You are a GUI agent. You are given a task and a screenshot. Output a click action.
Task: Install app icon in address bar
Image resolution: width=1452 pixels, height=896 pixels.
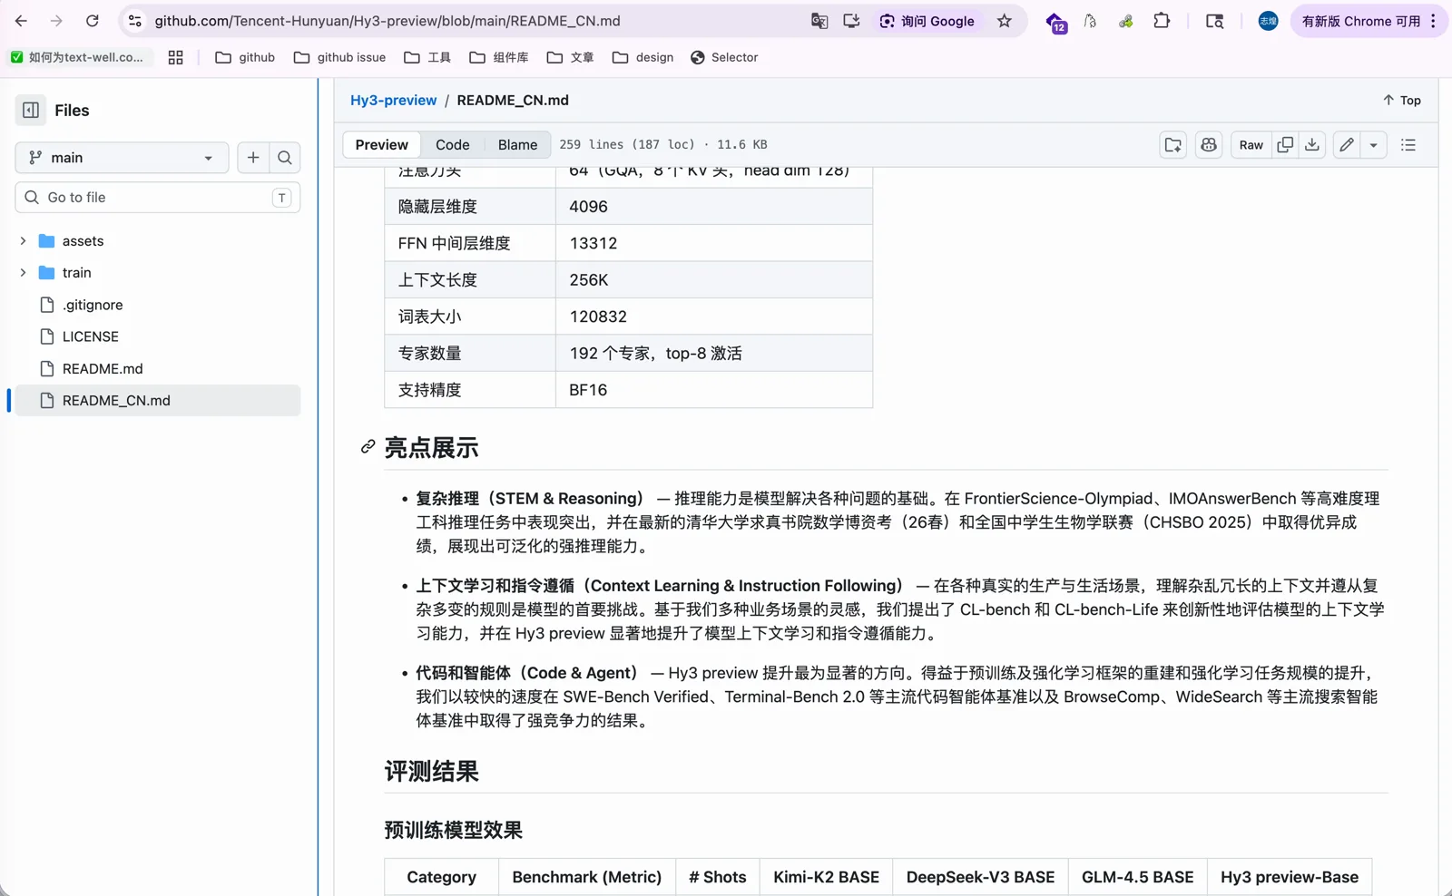(851, 21)
